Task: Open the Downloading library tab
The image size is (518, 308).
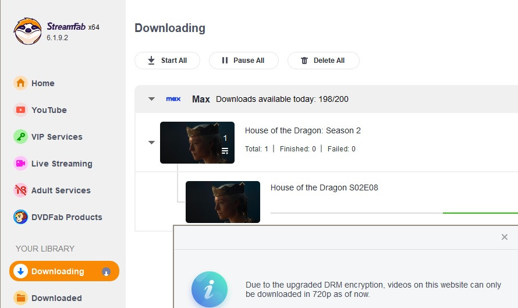Action: click(x=58, y=271)
